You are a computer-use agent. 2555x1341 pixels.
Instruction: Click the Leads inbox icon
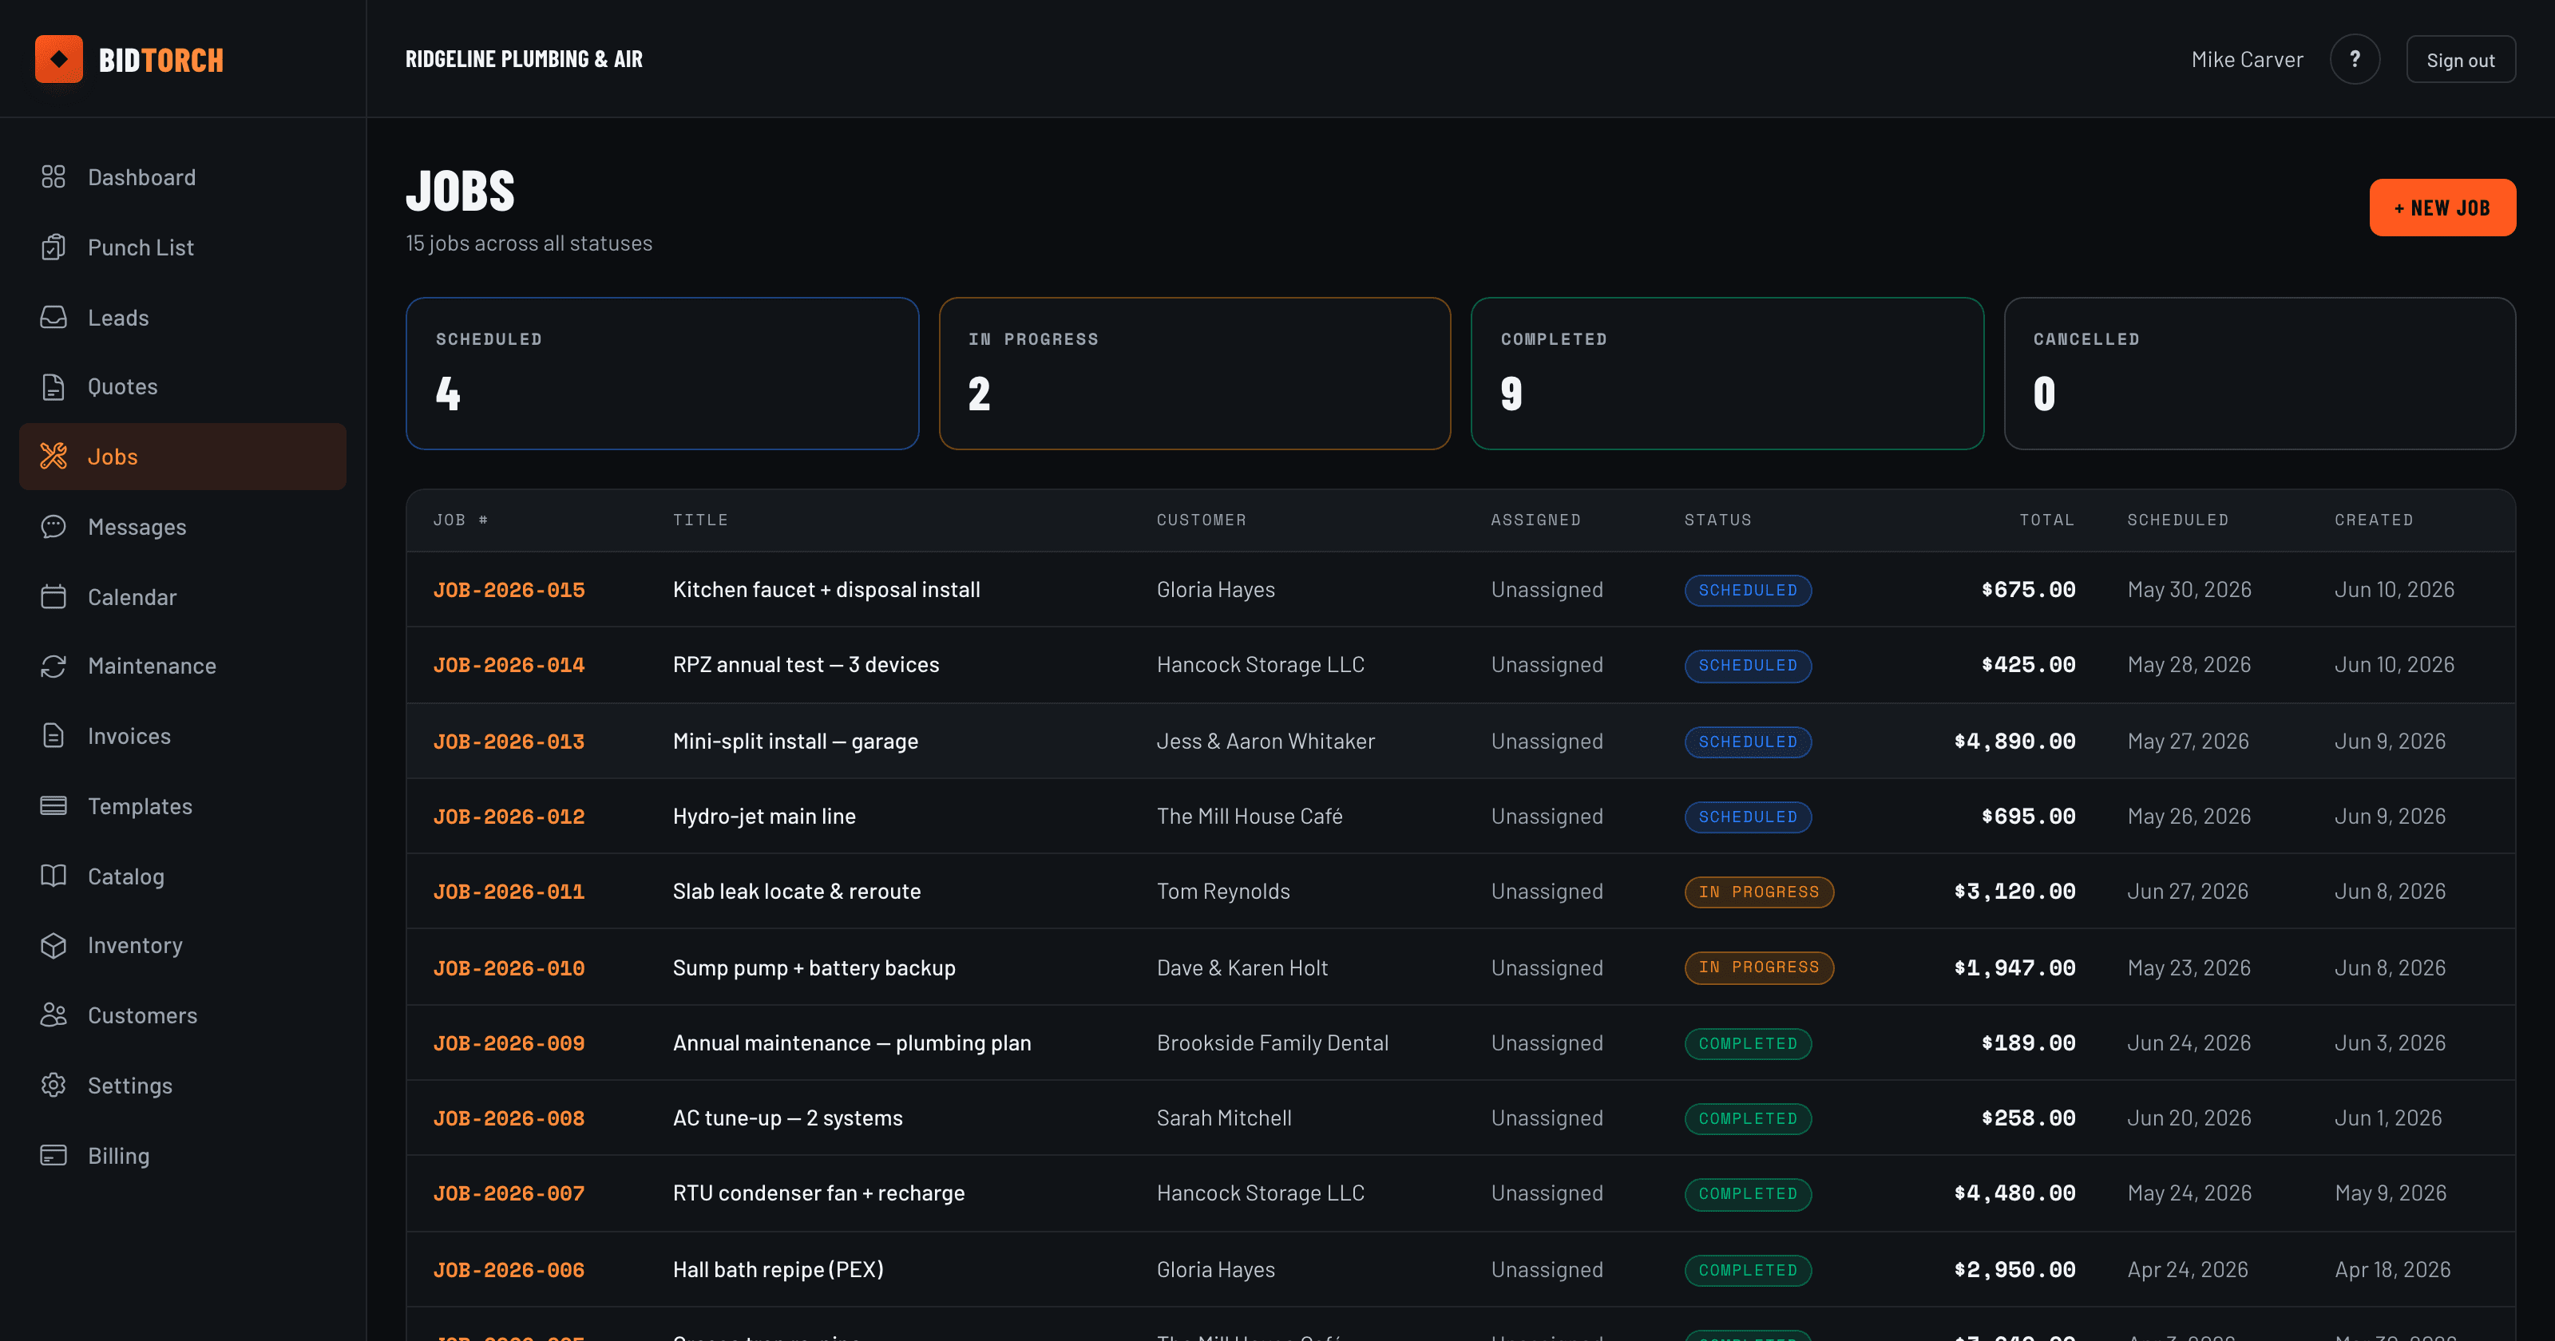click(x=53, y=318)
